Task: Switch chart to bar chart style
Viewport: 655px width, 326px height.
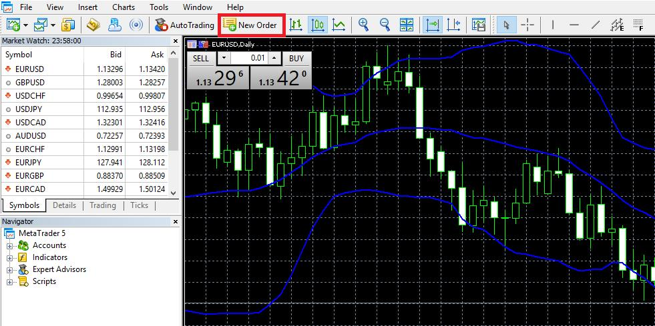Action: click(296, 25)
